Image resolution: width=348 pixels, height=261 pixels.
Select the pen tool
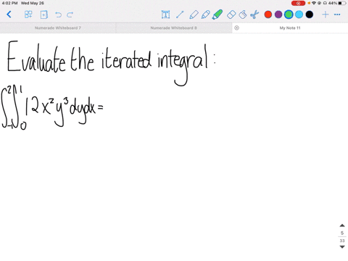click(x=194, y=14)
